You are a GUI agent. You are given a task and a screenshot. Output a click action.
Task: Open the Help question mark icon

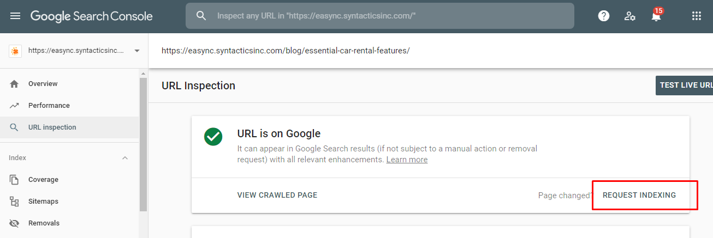604,16
